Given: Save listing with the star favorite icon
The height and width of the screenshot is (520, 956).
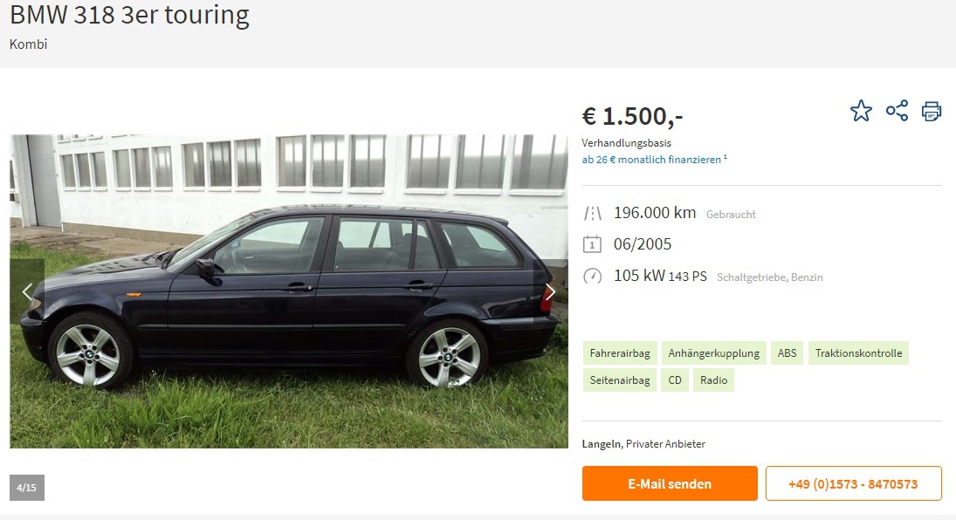Looking at the screenshot, I should click(861, 111).
